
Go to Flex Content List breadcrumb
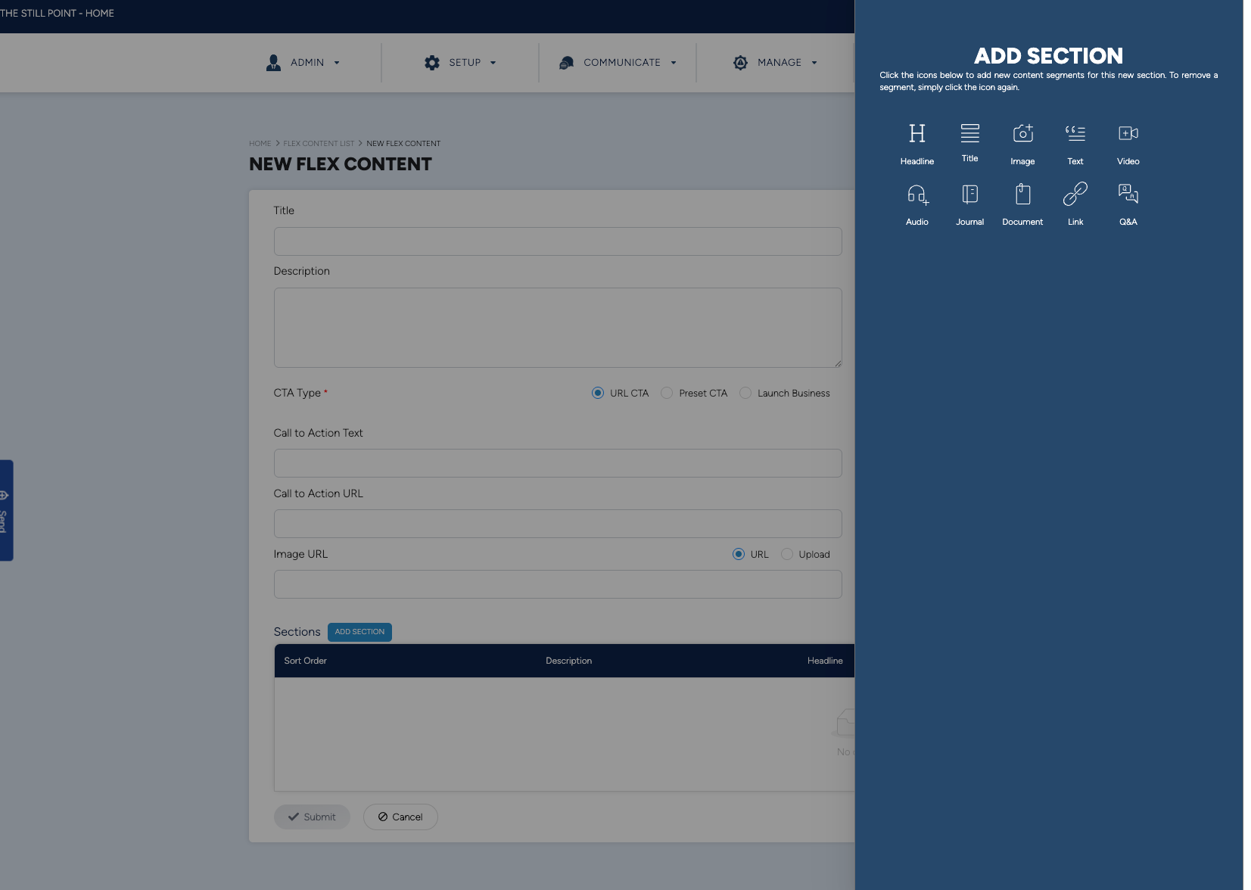pyautogui.click(x=319, y=143)
